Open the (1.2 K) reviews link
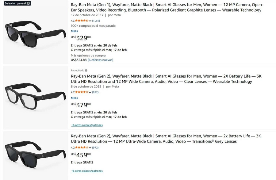276x180 pixels. (x=96, y=21)
